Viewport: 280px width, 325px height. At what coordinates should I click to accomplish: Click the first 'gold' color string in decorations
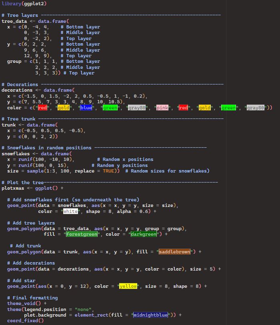pyautogui.click(x=64, y=108)
